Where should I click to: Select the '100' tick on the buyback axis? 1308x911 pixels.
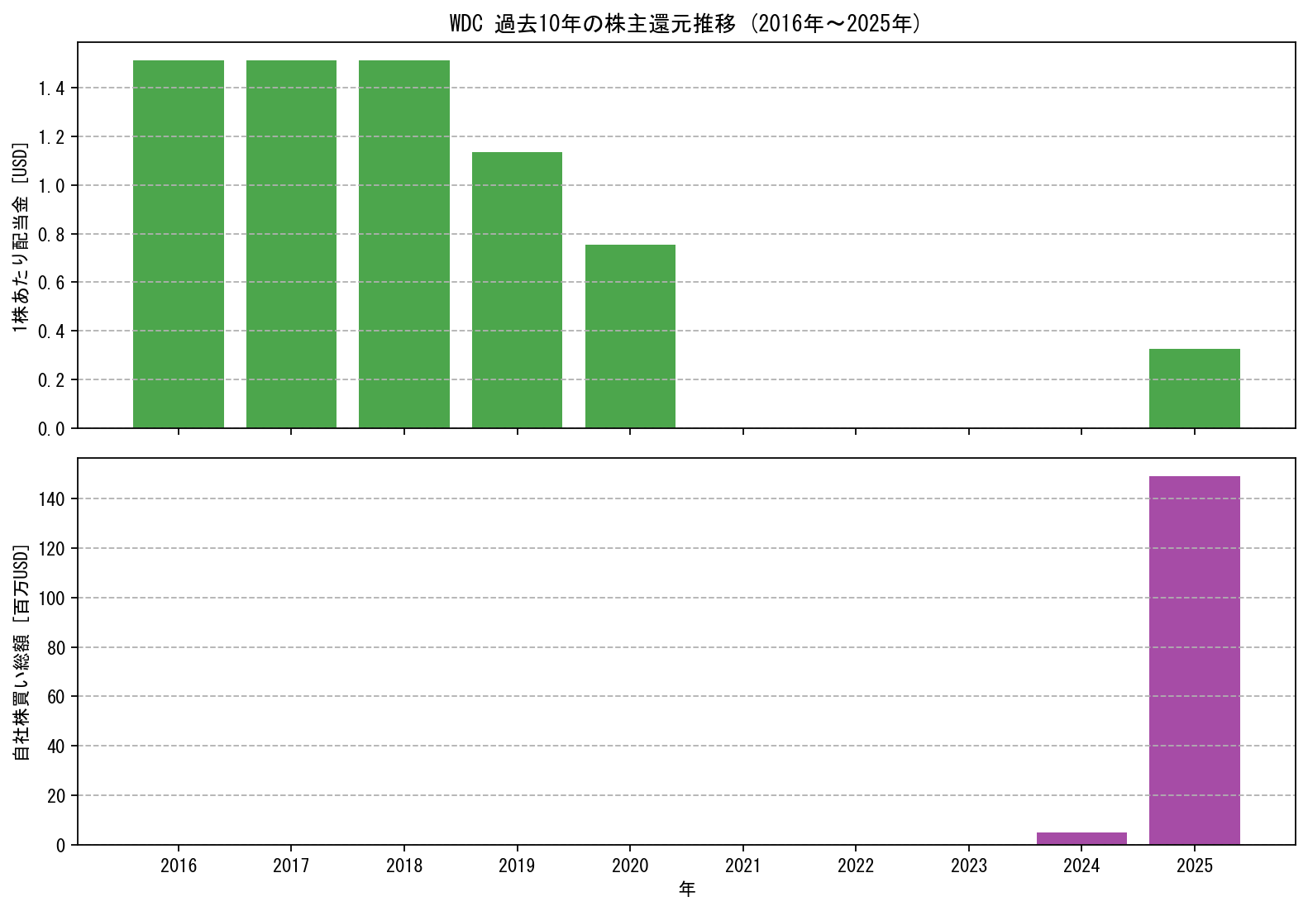click(x=52, y=598)
